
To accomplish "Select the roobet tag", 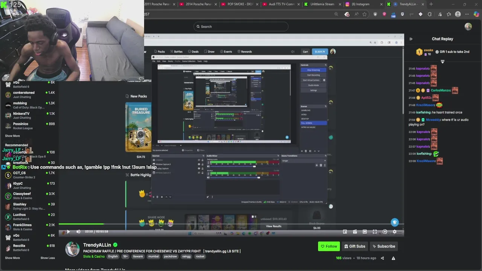I will [200, 256].
